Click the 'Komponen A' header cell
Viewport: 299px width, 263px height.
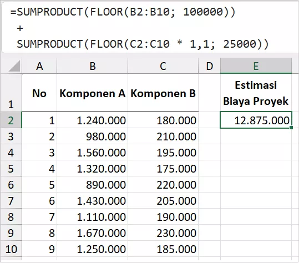(x=93, y=93)
